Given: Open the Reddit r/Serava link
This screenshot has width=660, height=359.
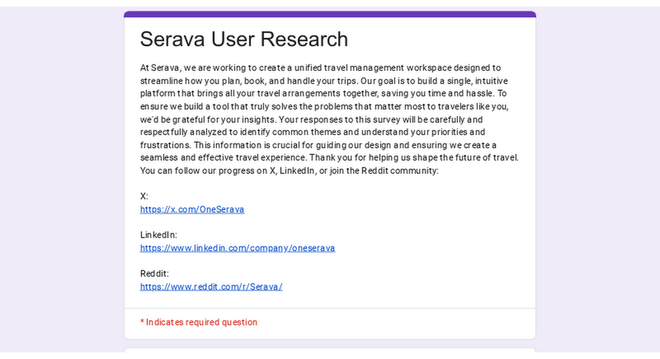Looking at the screenshot, I should (211, 287).
